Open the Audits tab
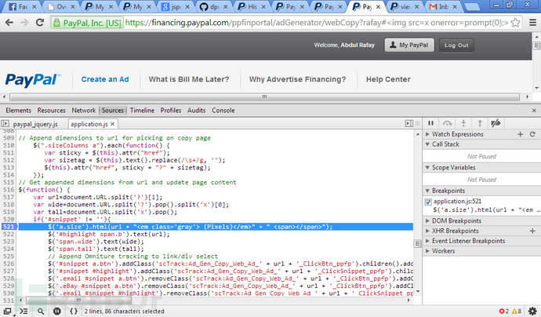This screenshot has height=317, width=541. pyautogui.click(x=196, y=111)
